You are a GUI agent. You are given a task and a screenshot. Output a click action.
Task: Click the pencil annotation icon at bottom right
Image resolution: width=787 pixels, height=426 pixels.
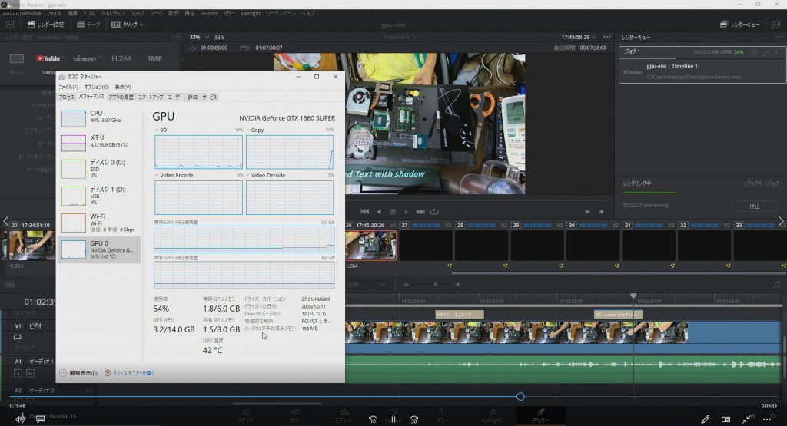[706, 419]
